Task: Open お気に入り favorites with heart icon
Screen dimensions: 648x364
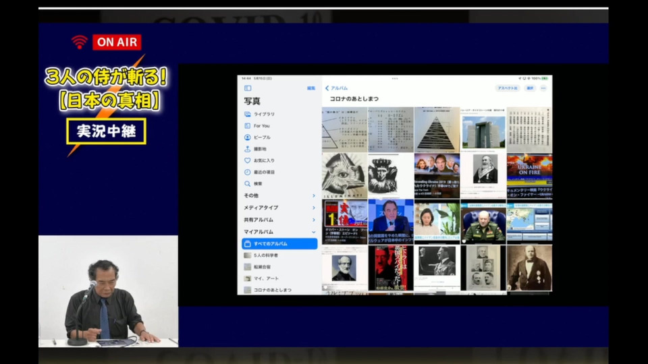Action: [279, 160]
